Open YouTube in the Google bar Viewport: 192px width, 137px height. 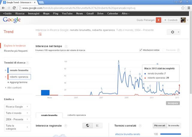click(67, 13)
